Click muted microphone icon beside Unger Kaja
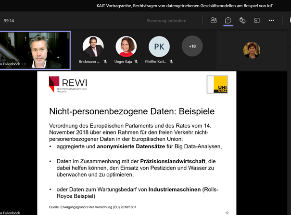 pyautogui.click(x=136, y=61)
